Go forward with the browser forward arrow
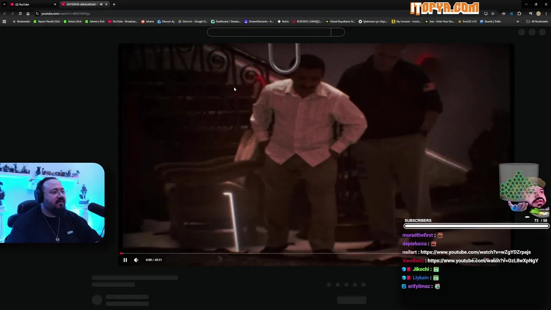The height and width of the screenshot is (310, 551). (x=12, y=13)
